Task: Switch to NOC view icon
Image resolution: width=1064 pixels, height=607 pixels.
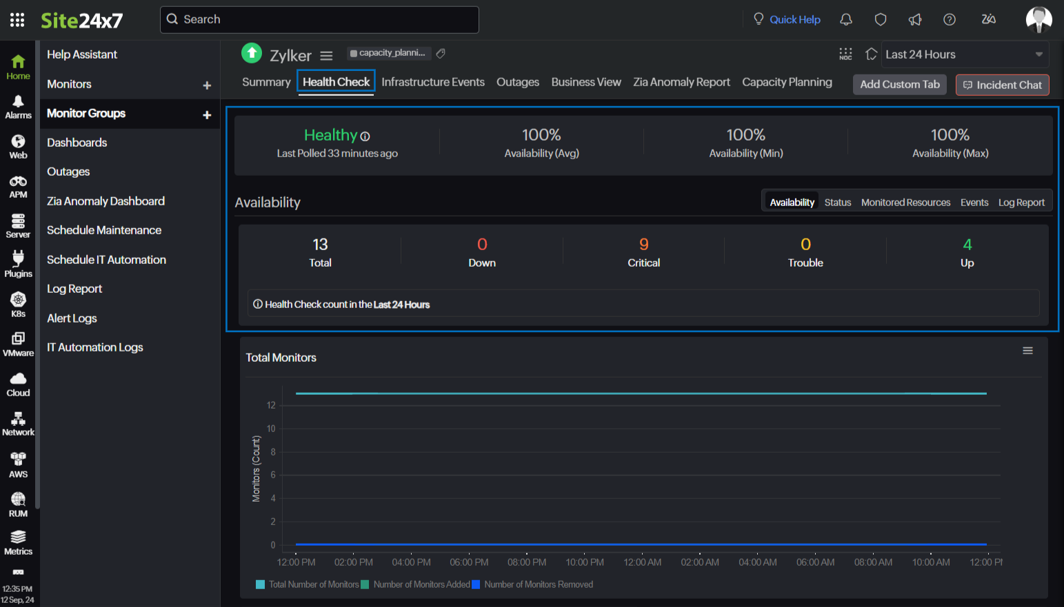Action: 845,54
